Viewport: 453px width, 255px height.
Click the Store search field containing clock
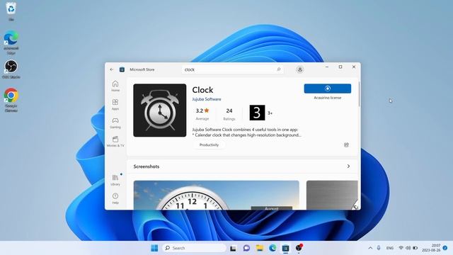point(233,69)
